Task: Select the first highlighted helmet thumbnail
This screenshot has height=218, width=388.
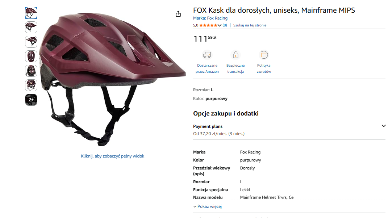Action: point(31,13)
